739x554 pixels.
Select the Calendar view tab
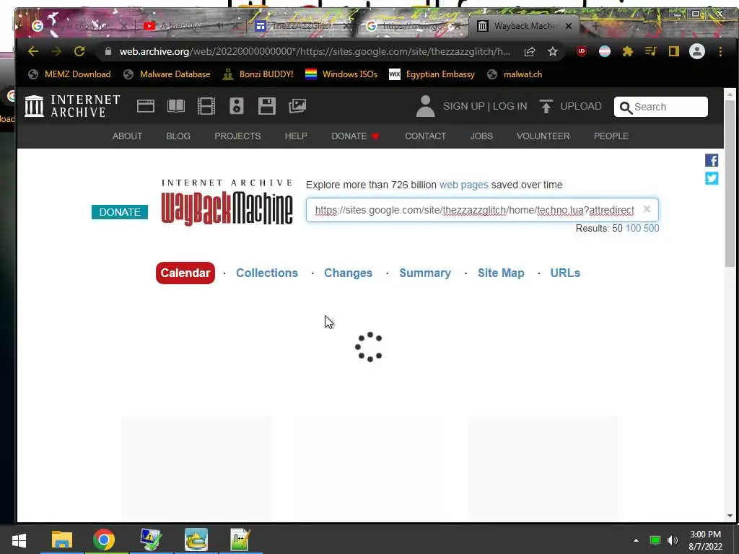click(185, 273)
